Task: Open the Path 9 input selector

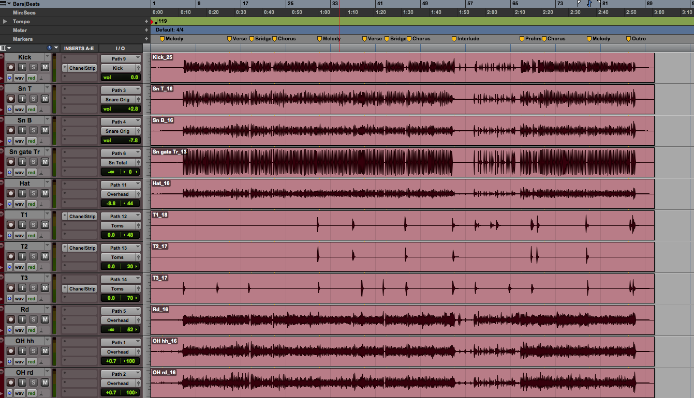Action: pos(121,59)
